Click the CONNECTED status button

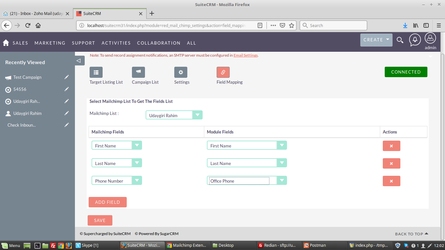coord(406,72)
